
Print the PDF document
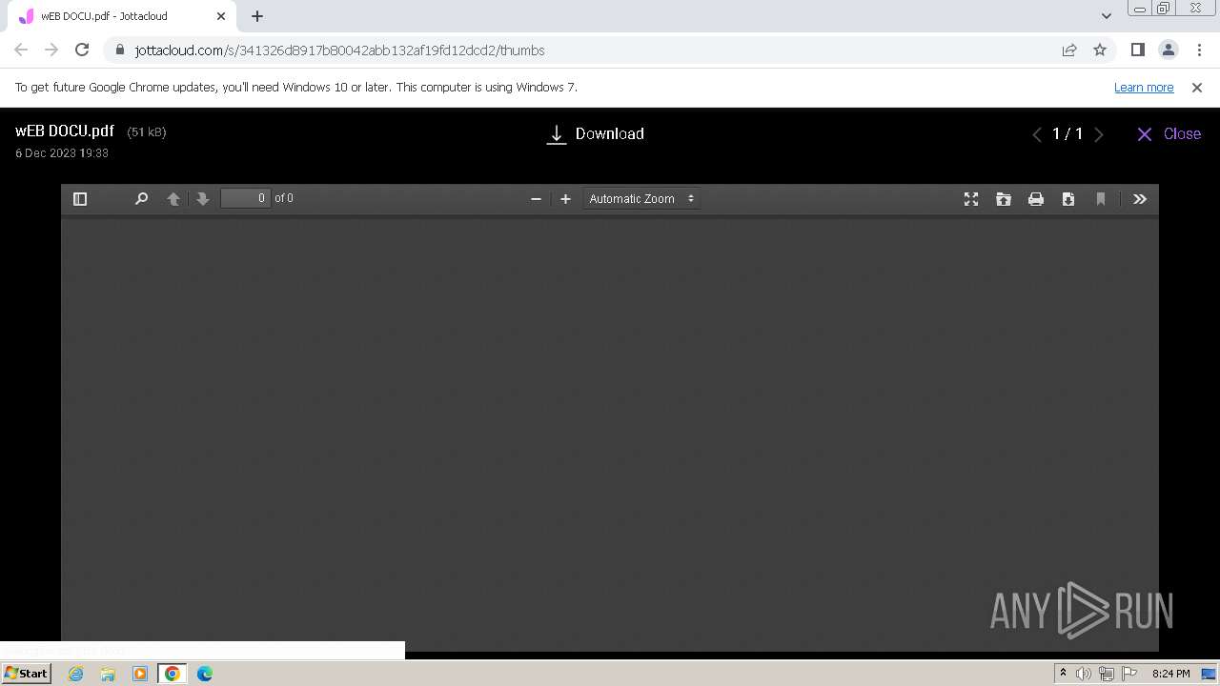coord(1036,198)
